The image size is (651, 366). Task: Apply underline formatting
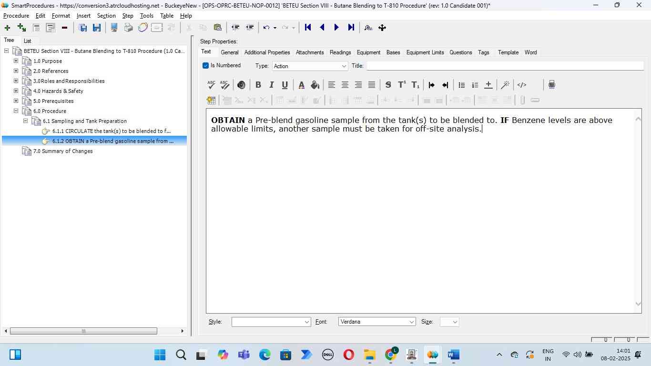[x=285, y=85]
